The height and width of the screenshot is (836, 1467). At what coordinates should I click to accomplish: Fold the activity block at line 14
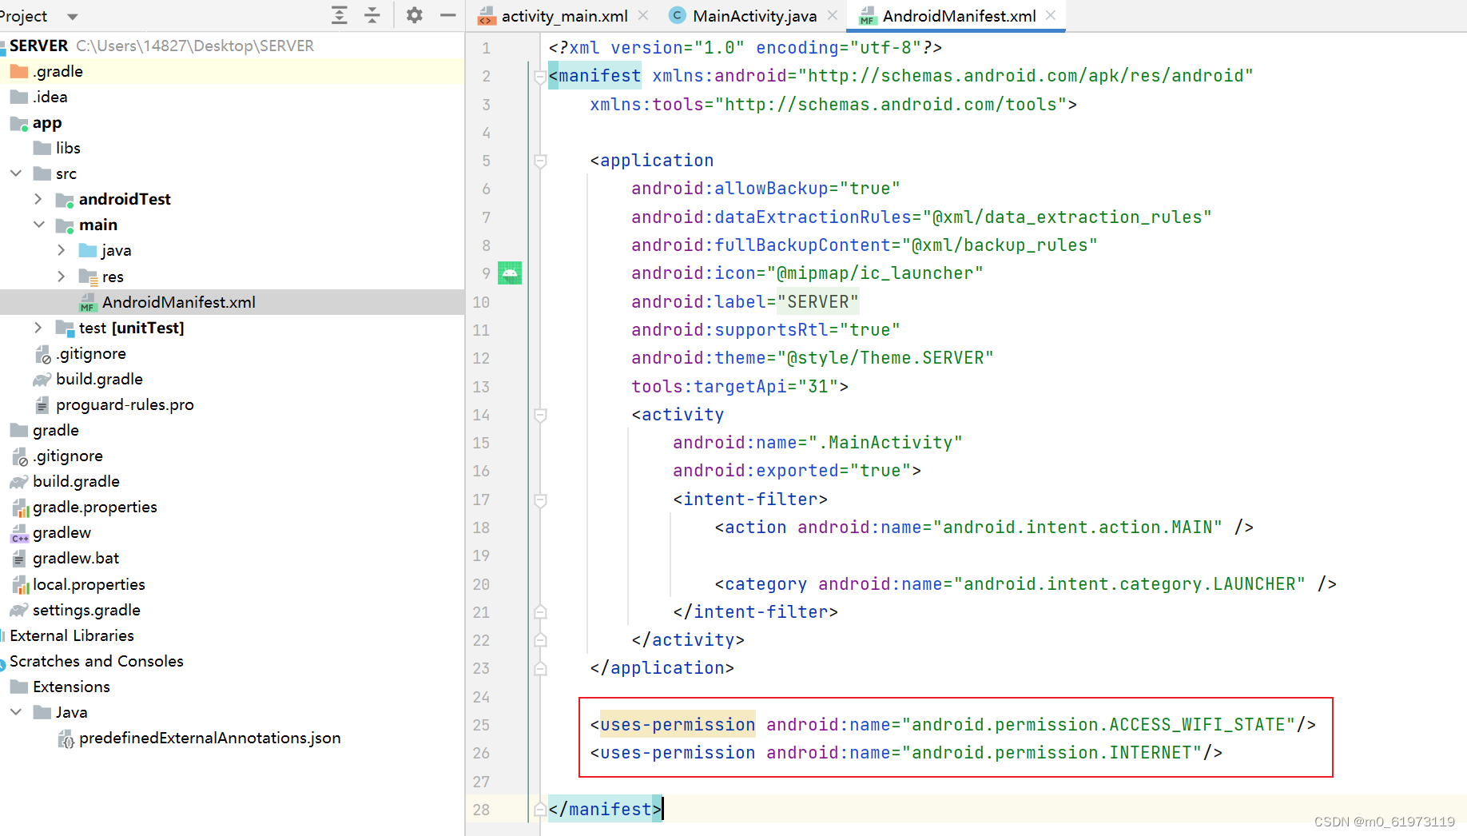(540, 416)
